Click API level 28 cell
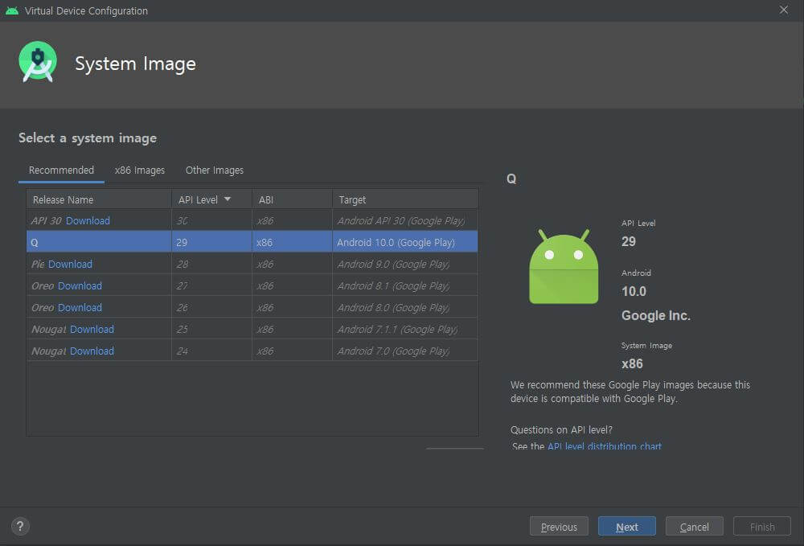Image resolution: width=804 pixels, height=546 pixels. 211,264
